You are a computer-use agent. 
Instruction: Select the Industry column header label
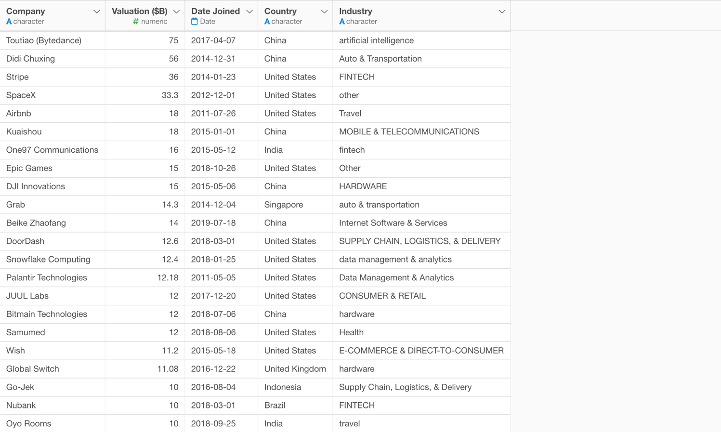[x=355, y=11]
